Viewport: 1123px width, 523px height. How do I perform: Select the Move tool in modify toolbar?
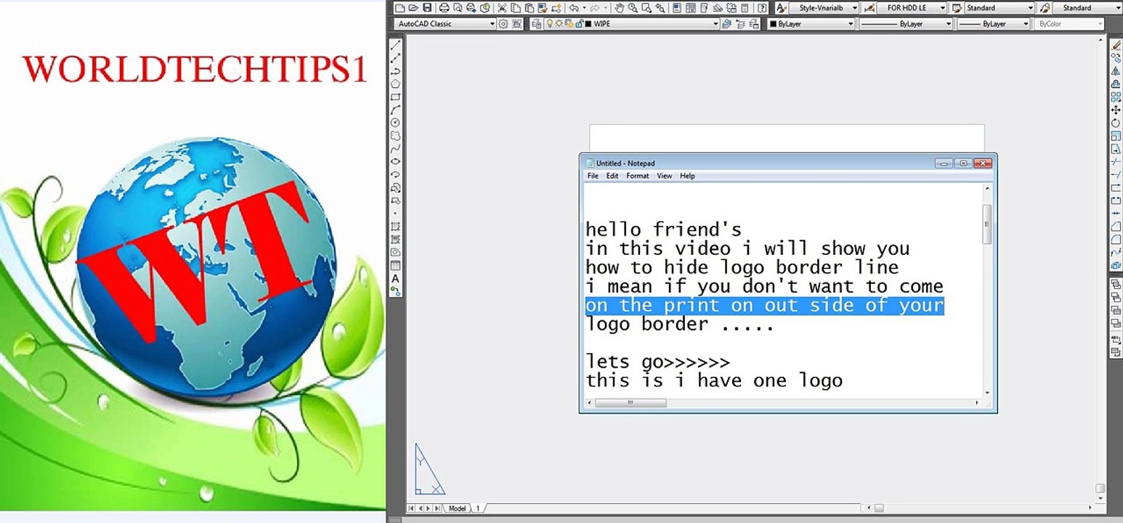pos(1116,110)
